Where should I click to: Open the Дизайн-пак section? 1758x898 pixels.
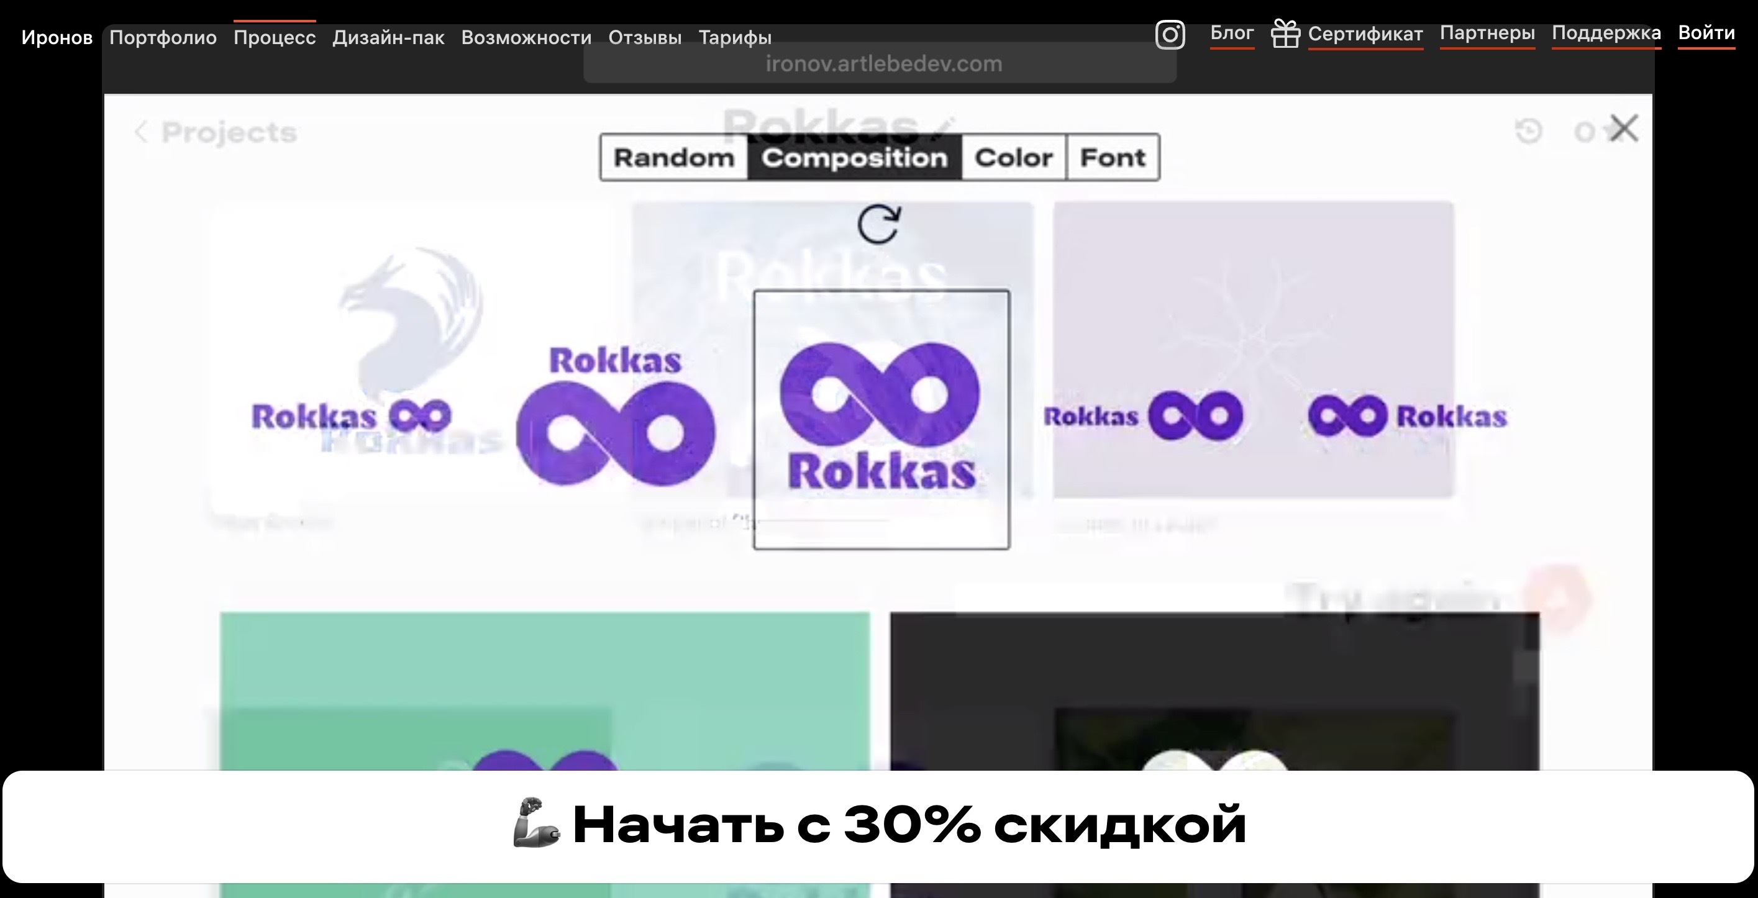pos(388,37)
